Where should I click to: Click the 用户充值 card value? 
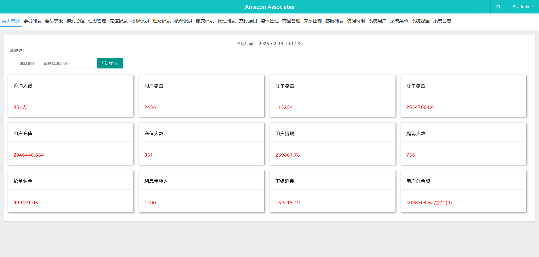(29, 155)
